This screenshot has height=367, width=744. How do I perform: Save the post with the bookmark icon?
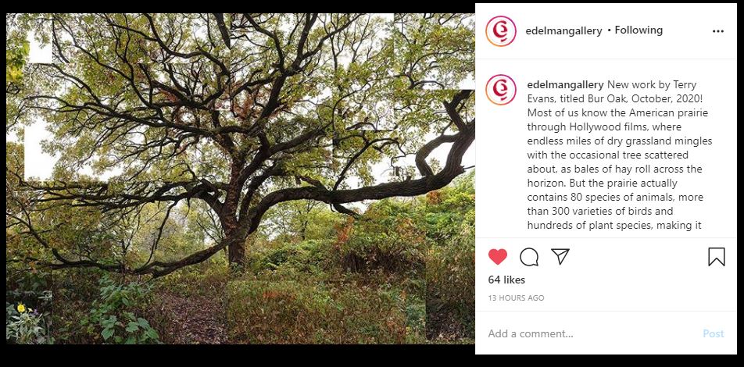[x=716, y=257]
